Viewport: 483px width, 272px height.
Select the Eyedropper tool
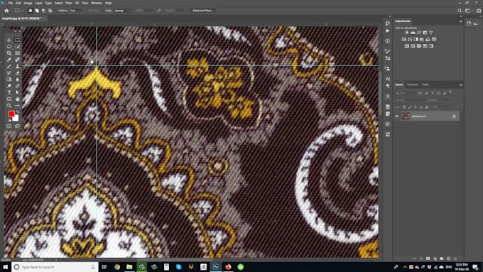pos(9,60)
